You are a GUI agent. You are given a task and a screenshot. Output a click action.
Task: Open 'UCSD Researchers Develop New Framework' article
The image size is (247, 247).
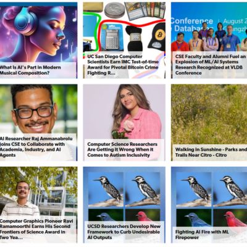coord(124,232)
